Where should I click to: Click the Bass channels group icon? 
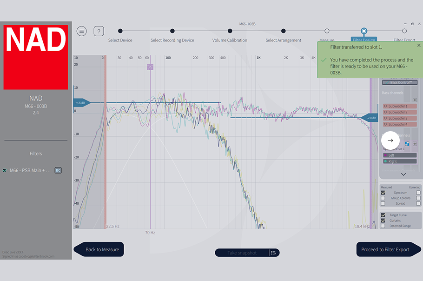pyautogui.click(x=415, y=100)
